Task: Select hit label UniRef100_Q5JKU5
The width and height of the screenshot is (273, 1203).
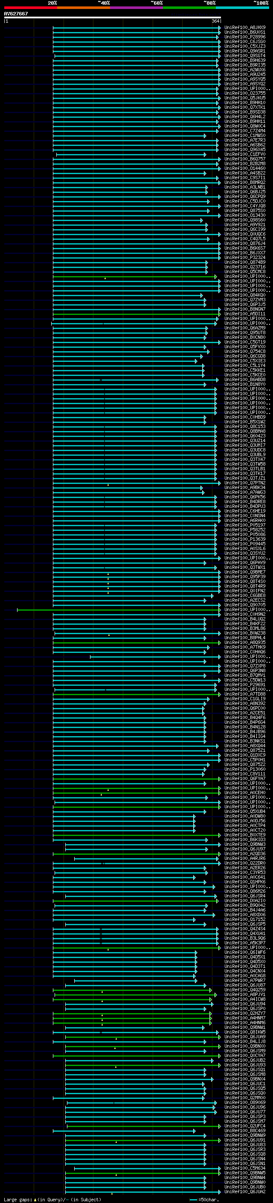Action: click(x=245, y=98)
